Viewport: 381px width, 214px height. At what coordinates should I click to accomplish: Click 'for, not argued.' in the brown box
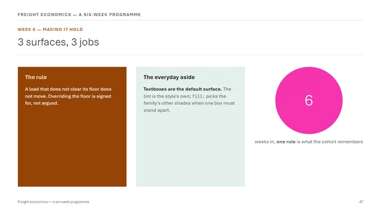pos(42,103)
